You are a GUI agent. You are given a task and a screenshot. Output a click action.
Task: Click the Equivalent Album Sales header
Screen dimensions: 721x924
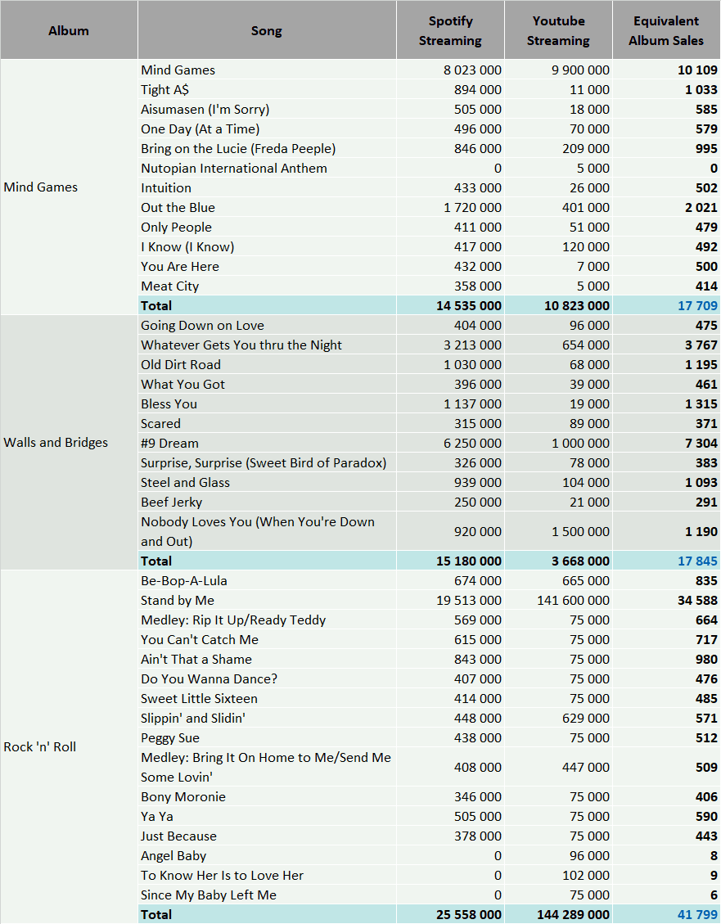coord(666,30)
